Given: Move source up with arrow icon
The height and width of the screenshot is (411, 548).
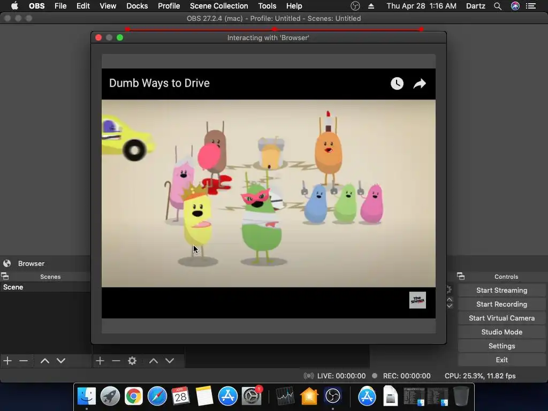Looking at the screenshot, I should [x=154, y=361].
